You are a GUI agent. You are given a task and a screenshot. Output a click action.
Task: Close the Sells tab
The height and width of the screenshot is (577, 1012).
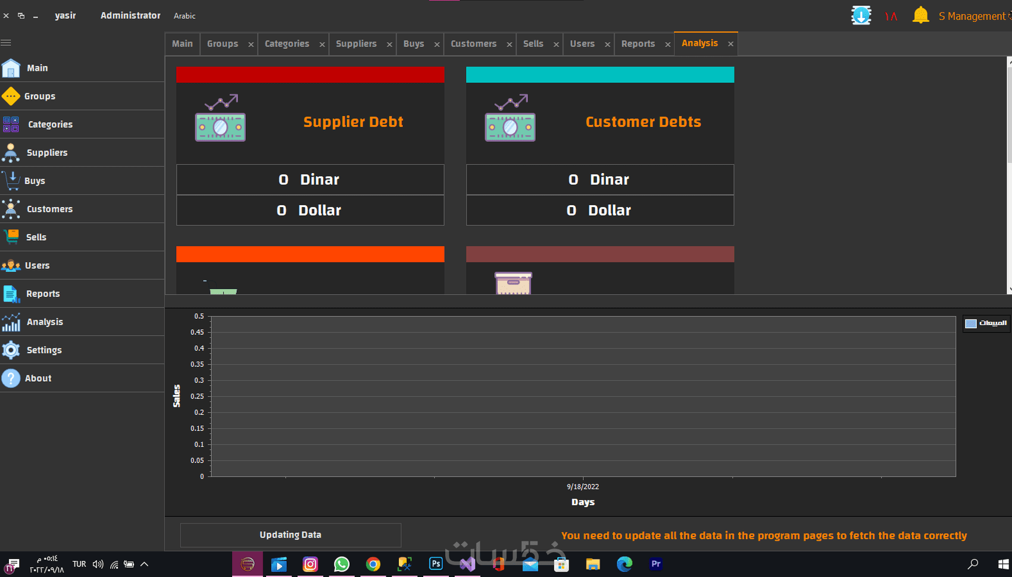coord(556,44)
